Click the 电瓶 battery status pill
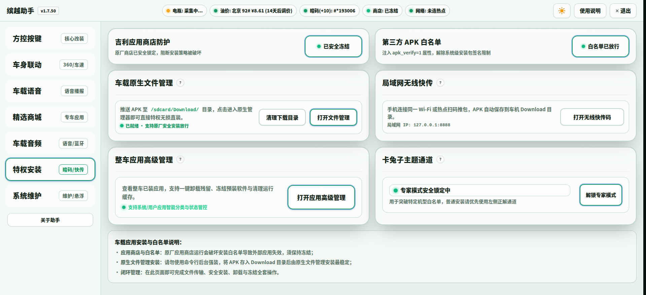 click(x=184, y=11)
